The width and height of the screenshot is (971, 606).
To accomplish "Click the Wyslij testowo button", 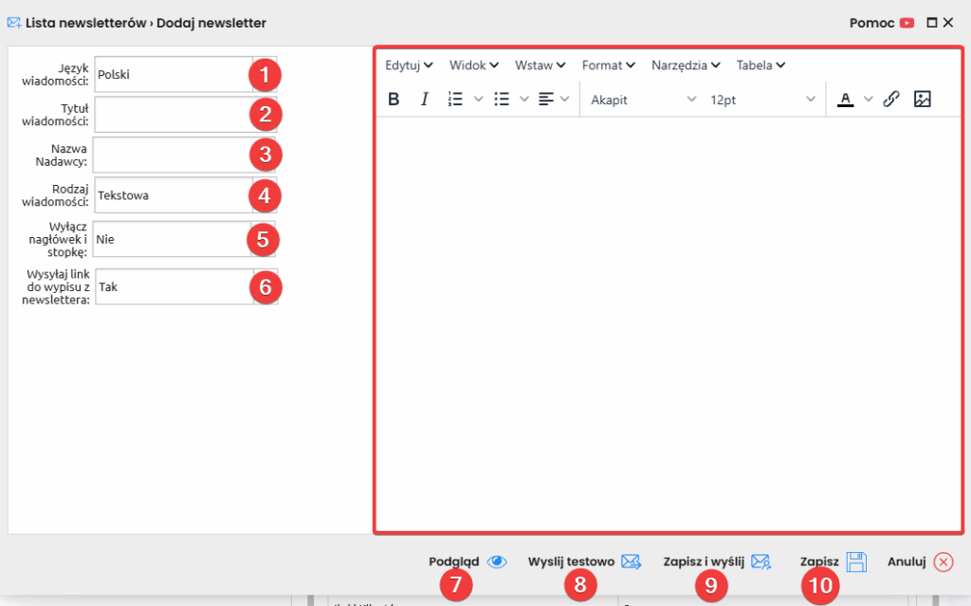I will click(584, 561).
